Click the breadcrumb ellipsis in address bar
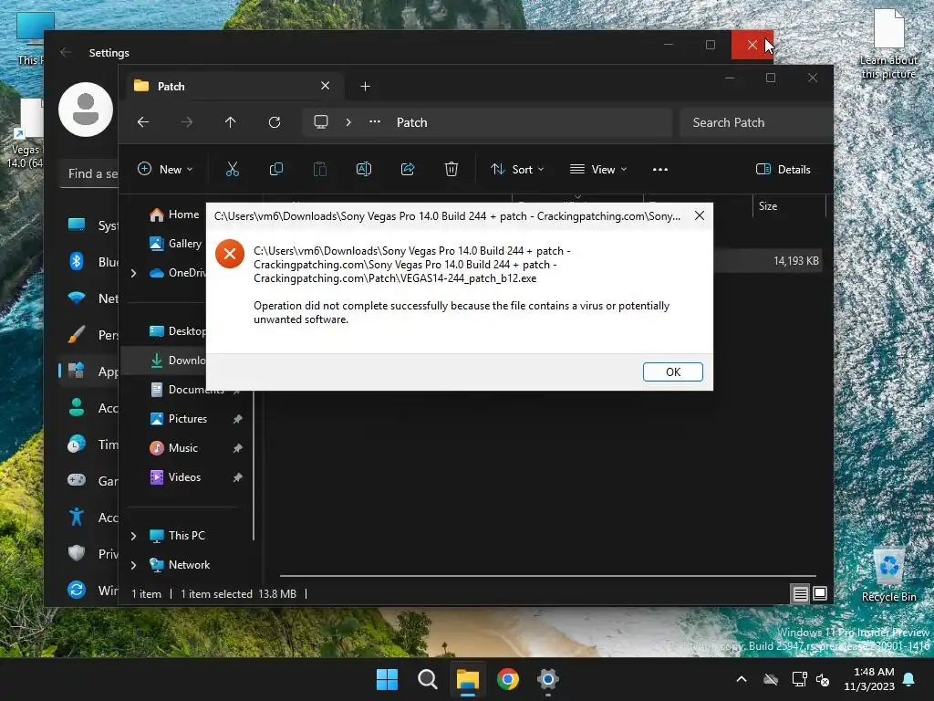The width and height of the screenshot is (934, 701). pos(375,122)
